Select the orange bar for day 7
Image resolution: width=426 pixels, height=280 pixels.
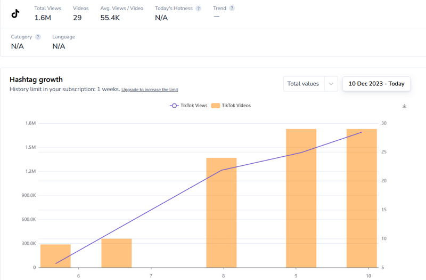pyautogui.click(x=117, y=253)
